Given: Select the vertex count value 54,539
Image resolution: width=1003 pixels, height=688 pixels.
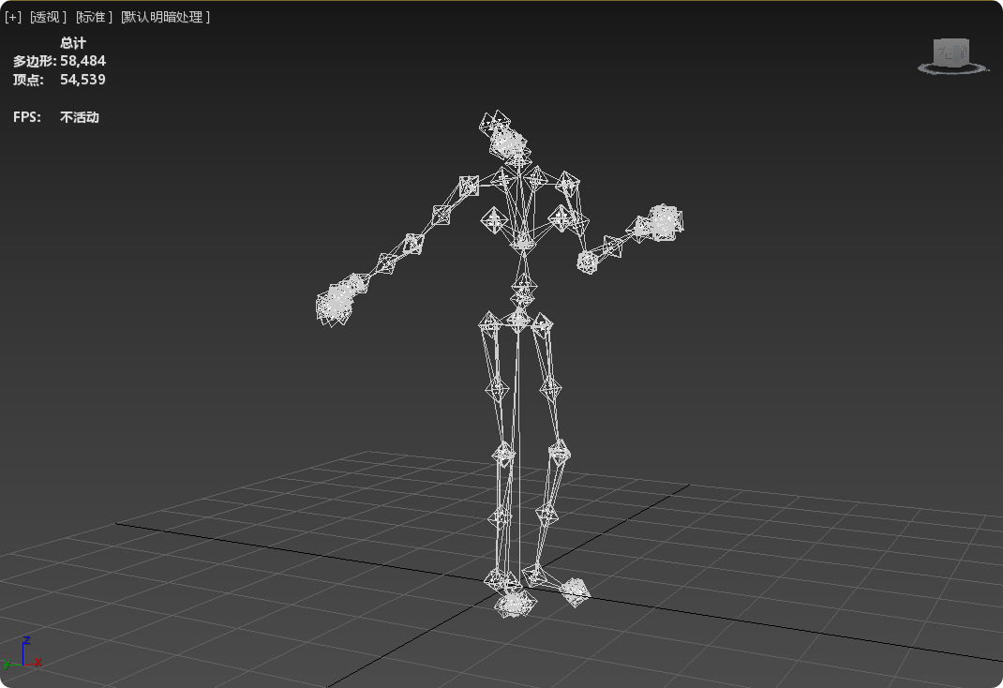Looking at the screenshot, I should [x=82, y=80].
